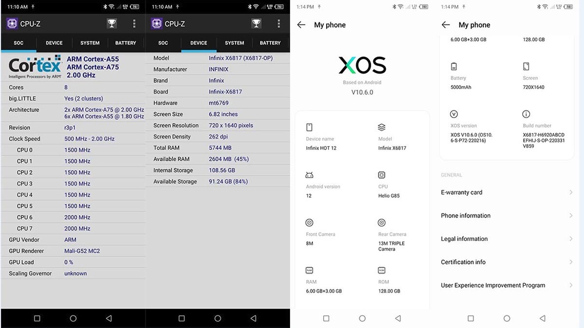Tap the Device name phone icon
584x328 pixels.
[x=309, y=127]
